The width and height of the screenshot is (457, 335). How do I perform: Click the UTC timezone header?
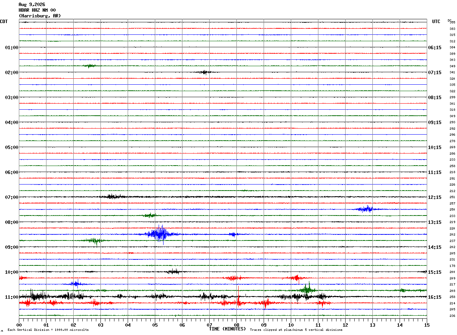coord(436,22)
